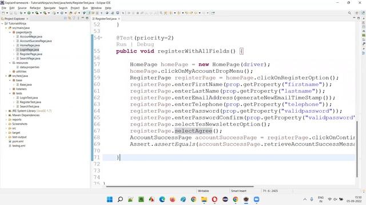Select the Screenshots folder
Image resolution: width=366 pixels, height=205 pixels.
pyautogui.click(x=19, y=124)
